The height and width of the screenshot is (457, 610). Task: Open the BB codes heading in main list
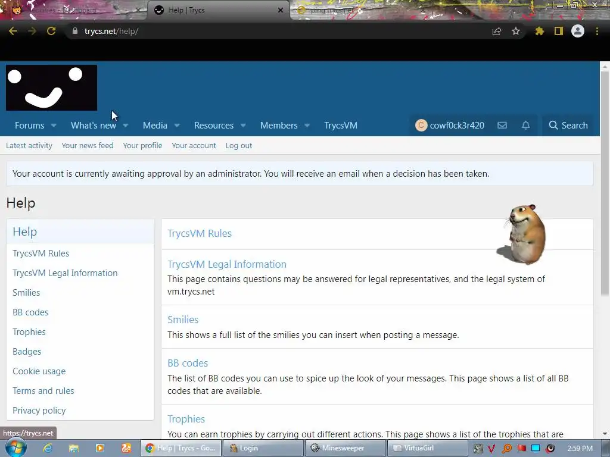[188, 363]
